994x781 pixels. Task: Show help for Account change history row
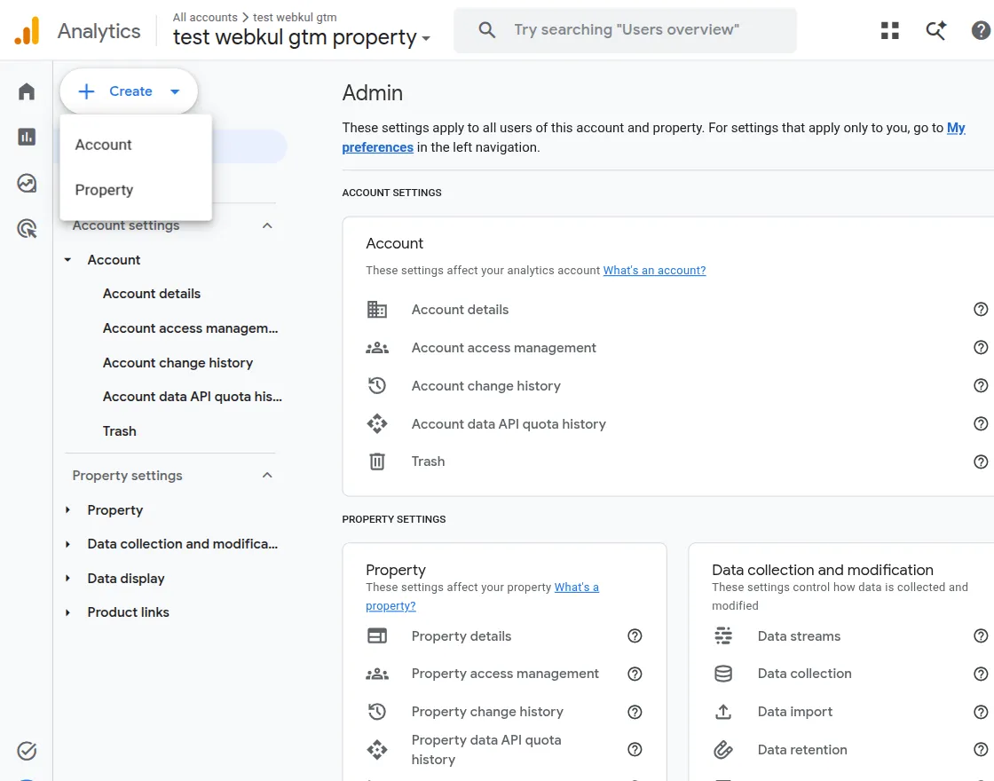coord(981,385)
